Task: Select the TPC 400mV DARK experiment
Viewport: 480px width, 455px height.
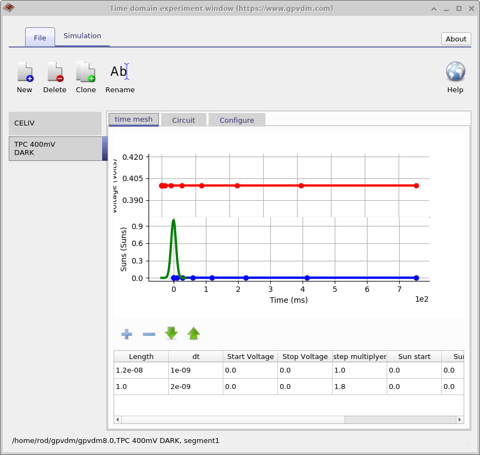Action: pos(55,148)
